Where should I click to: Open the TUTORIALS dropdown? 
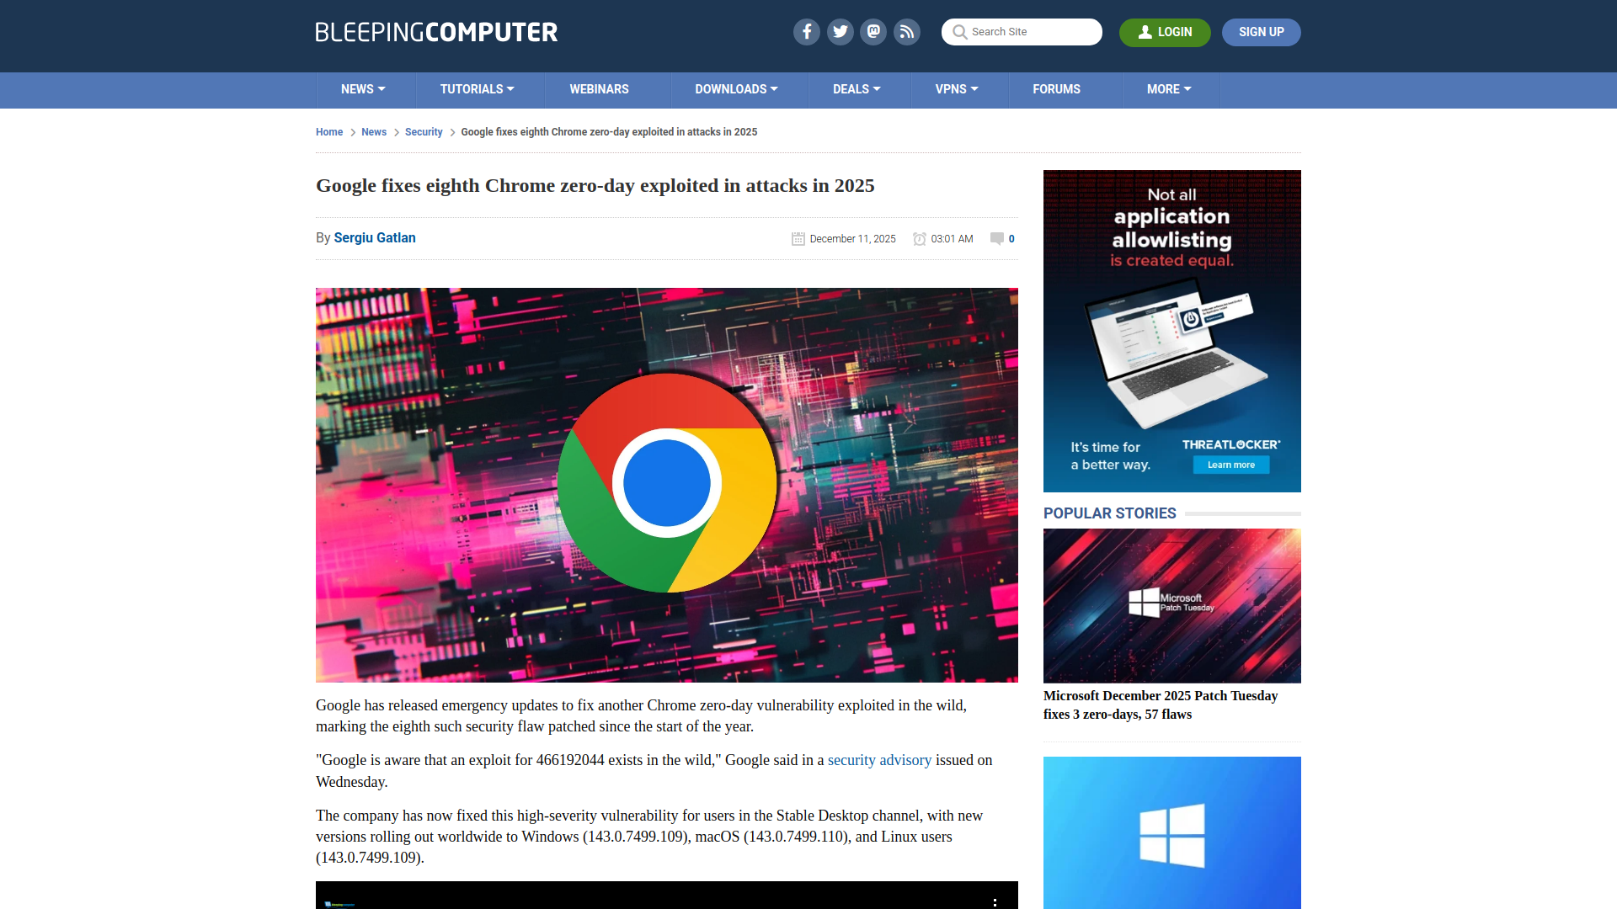(x=478, y=89)
